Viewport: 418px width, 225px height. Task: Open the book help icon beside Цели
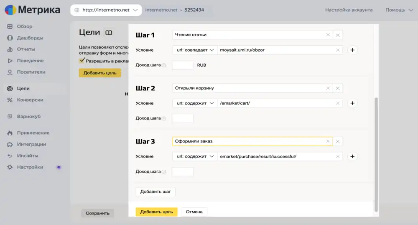coord(109,32)
